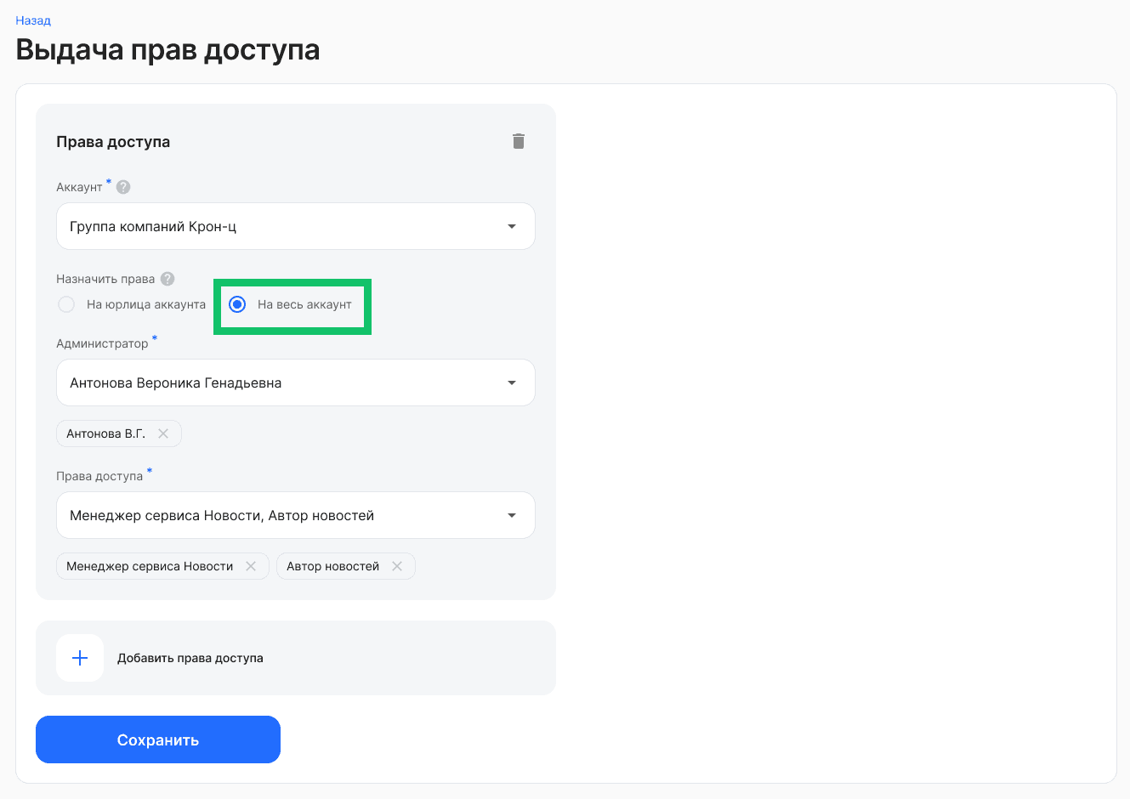This screenshot has width=1130, height=799.
Task: Click the help icon next to Аккаунт
Action: [x=123, y=186]
